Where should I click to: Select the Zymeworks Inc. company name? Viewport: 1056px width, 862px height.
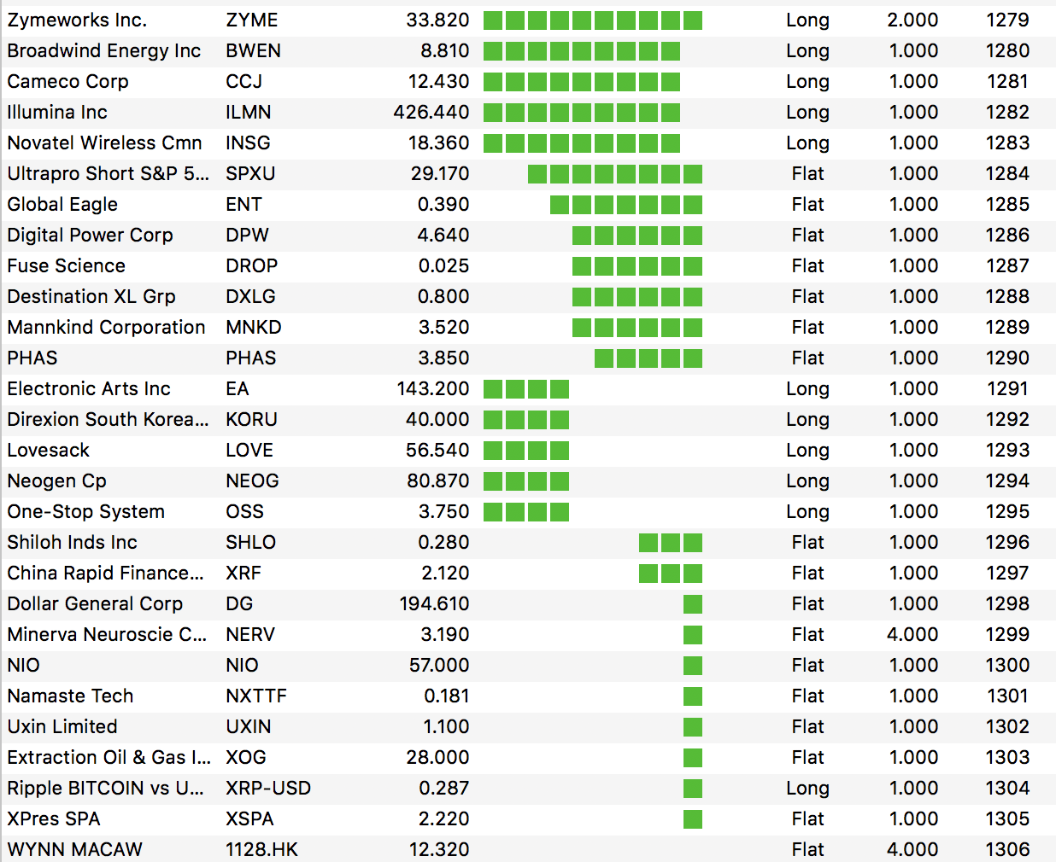(77, 20)
